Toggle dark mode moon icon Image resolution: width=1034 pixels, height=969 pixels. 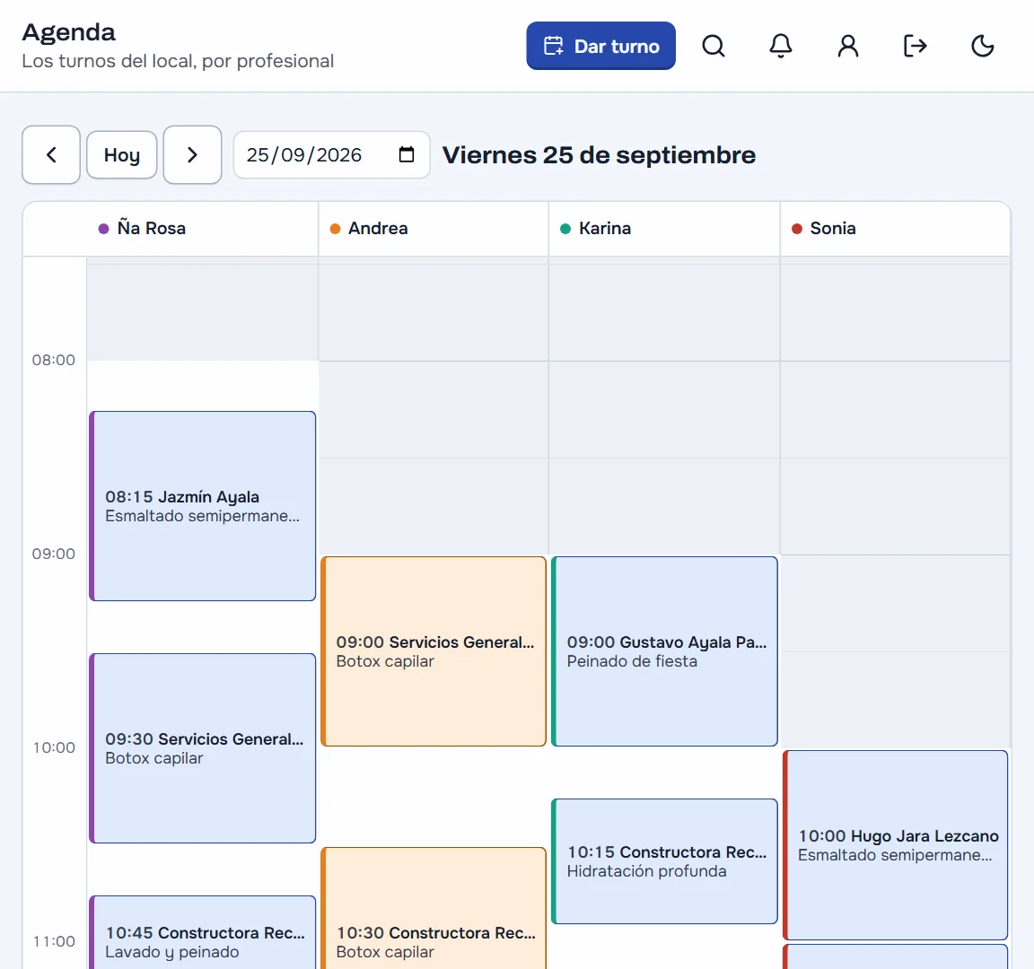coord(983,46)
